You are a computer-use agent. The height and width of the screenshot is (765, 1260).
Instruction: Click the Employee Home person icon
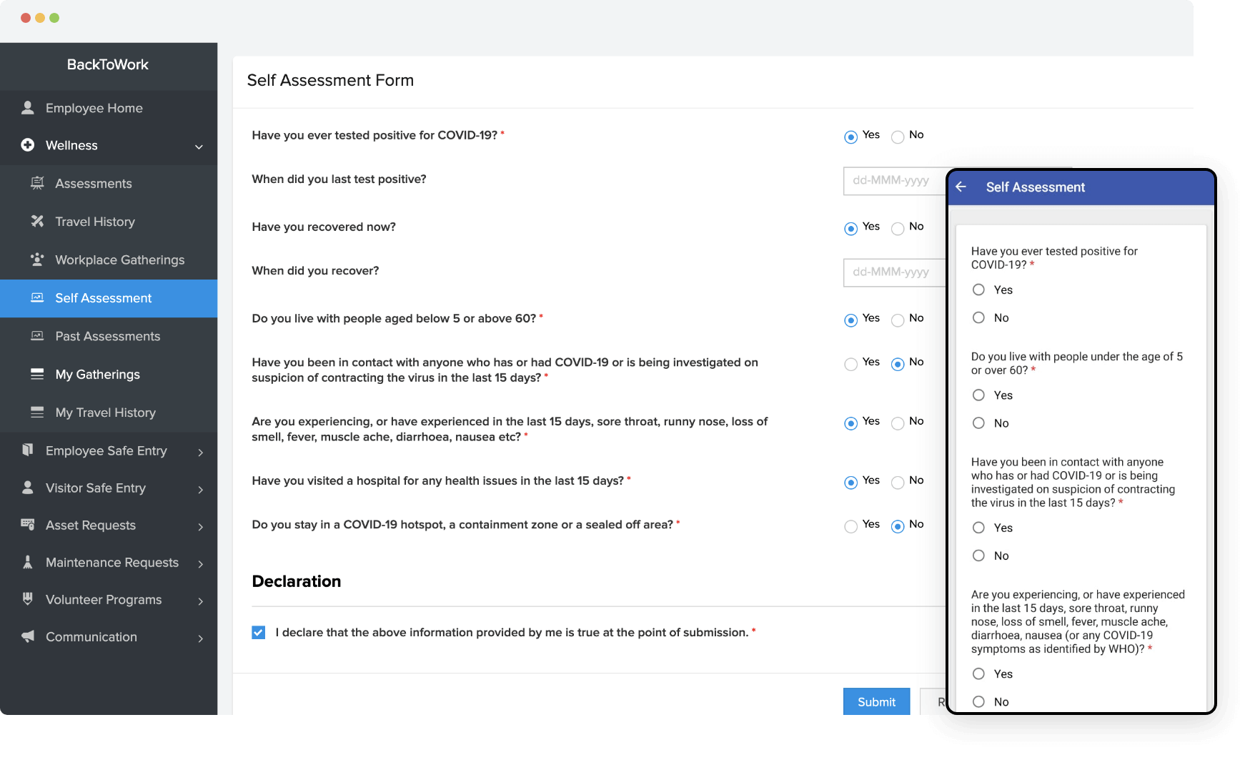point(28,108)
